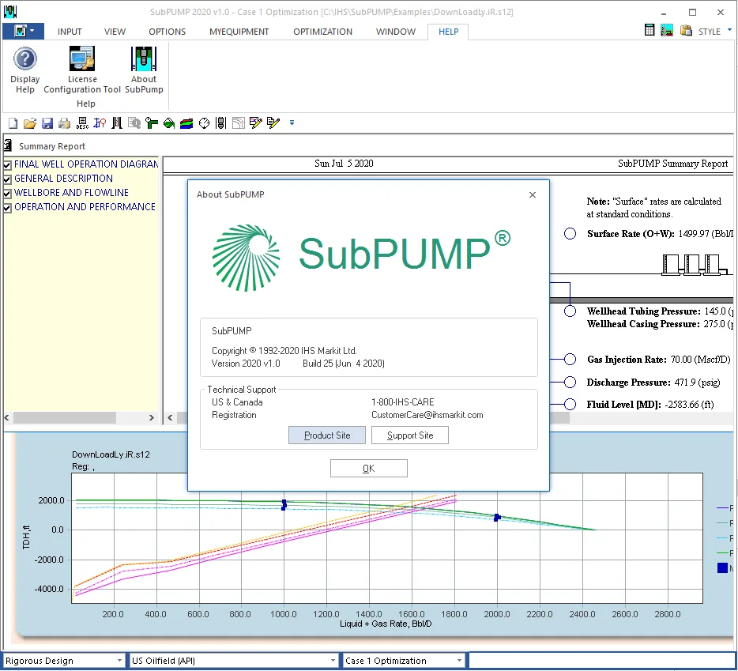Open the blue application menu button
738x671 pixels.
[23, 31]
